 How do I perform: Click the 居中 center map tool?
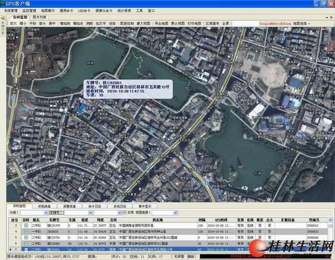pos(52,23)
